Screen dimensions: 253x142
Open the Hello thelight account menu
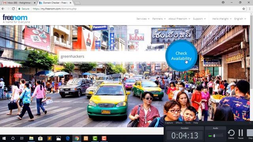[222, 19]
